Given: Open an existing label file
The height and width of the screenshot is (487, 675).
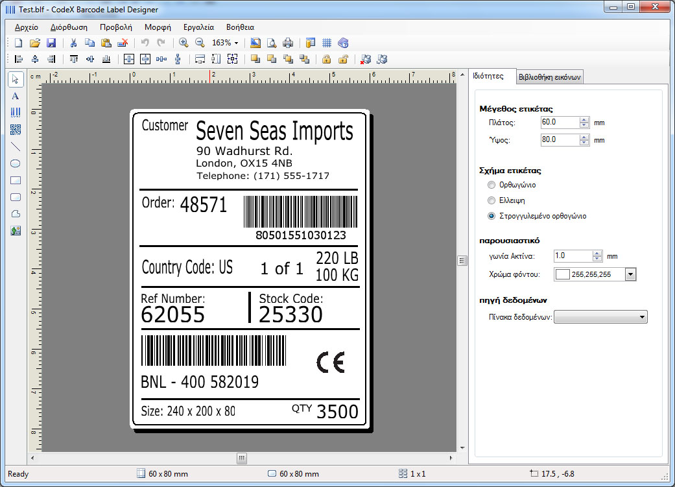Looking at the screenshot, I should point(35,43).
